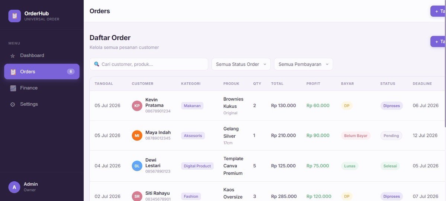The height and width of the screenshot is (201, 446).
Task: Click the TOTAL column header
Action: pyautogui.click(x=277, y=84)
